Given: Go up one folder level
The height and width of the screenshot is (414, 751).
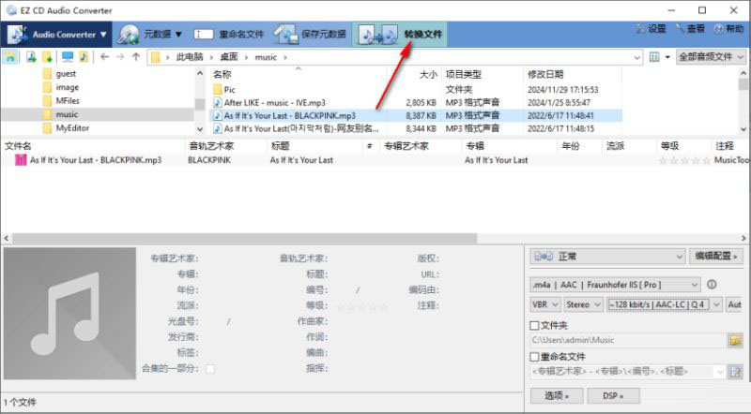Looking at the screenshot, I should (136, 57).
